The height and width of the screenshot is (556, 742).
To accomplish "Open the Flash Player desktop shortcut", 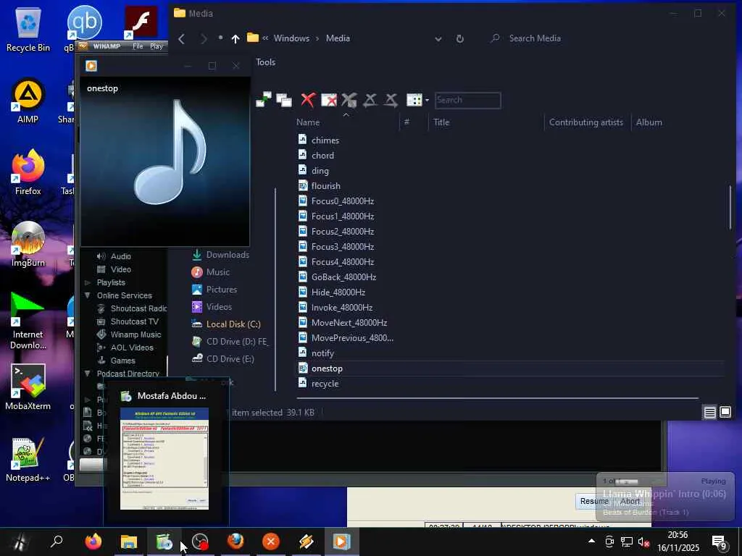I will [141, 22].
